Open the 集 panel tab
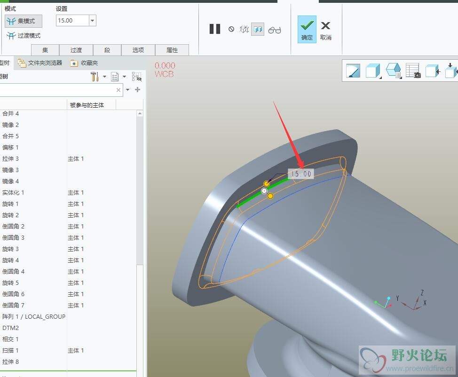 click(45, 50)
